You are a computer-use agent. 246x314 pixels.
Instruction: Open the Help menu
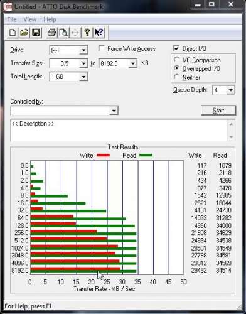(x=50, y=19)
